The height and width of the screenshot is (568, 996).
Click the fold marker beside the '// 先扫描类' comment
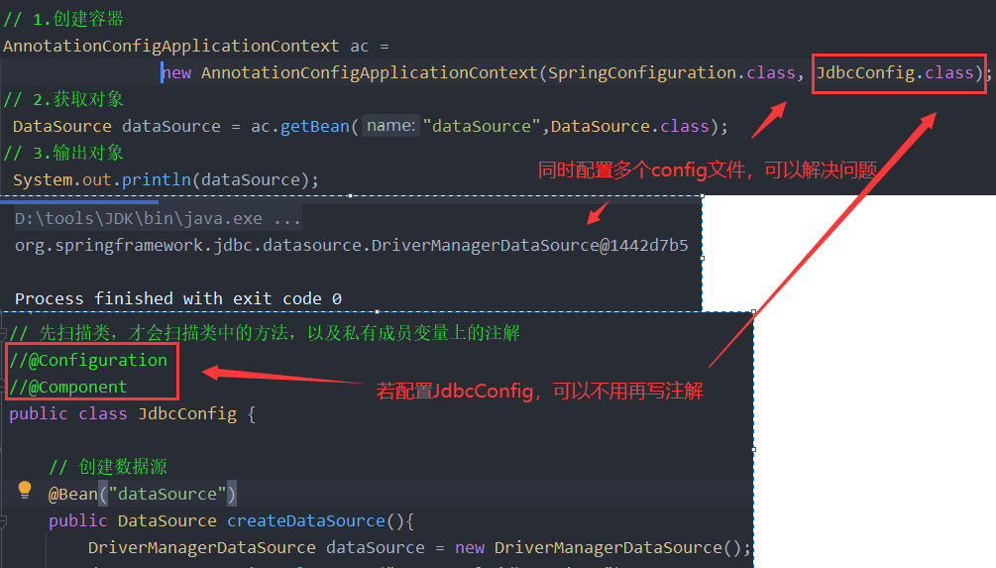click(x=3, y=333)
